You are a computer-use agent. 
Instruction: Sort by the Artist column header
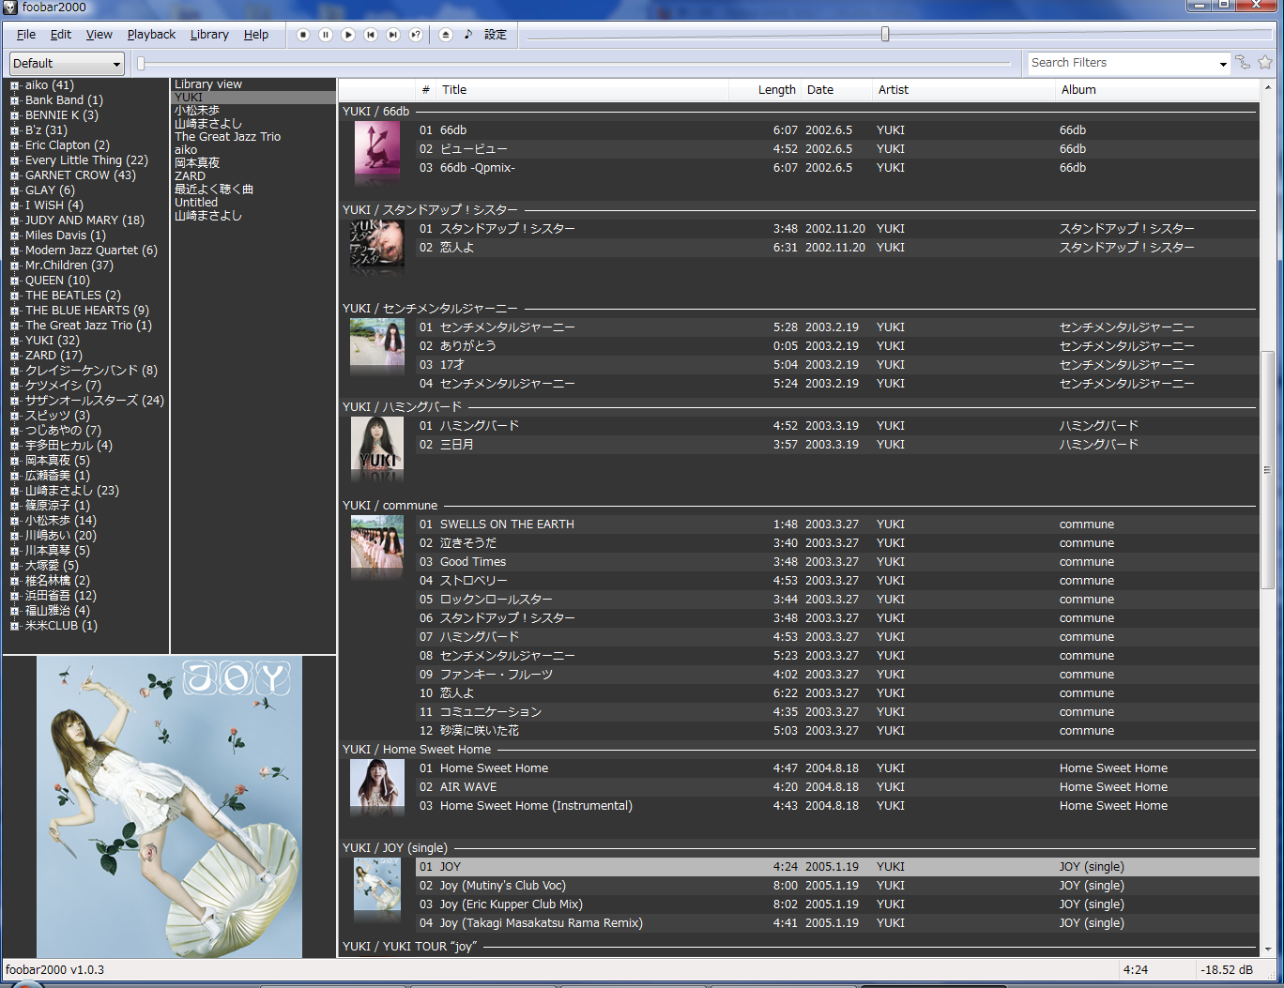(963, 90)
